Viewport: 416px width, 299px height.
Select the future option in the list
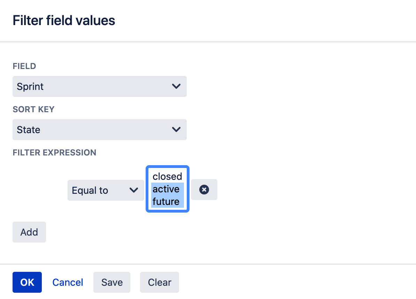(x=167, y=201)
